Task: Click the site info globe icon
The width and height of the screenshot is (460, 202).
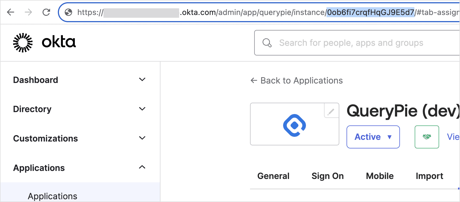Action: coord(68,12)
